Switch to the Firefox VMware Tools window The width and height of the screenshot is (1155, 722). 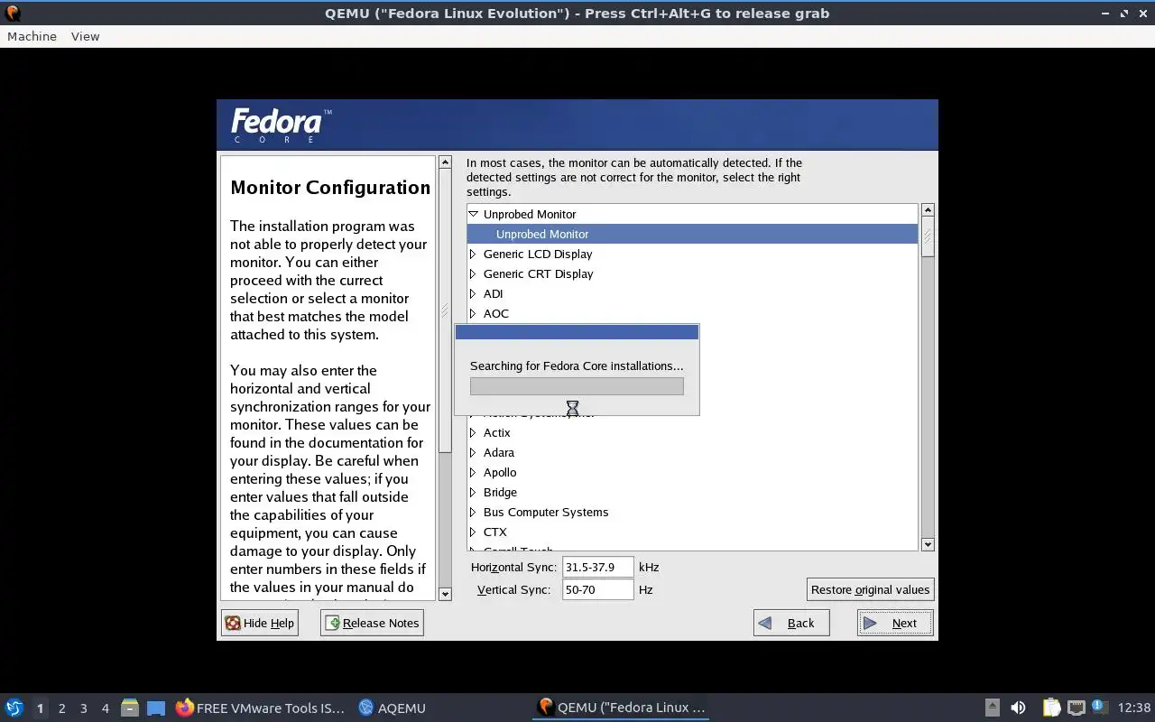[x=261, y=708]
